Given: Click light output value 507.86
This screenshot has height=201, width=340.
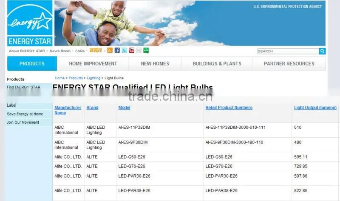Looking at the screenshot, I should (x=301, y=176).
